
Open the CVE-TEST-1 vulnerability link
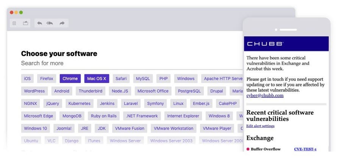(305, 149)
